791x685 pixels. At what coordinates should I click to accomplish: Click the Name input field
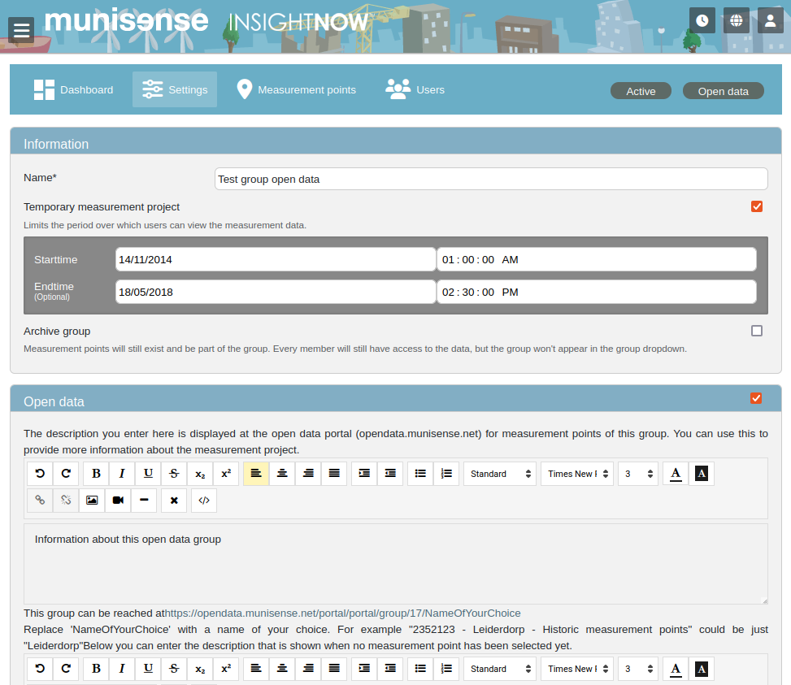(x=491, y=179)
